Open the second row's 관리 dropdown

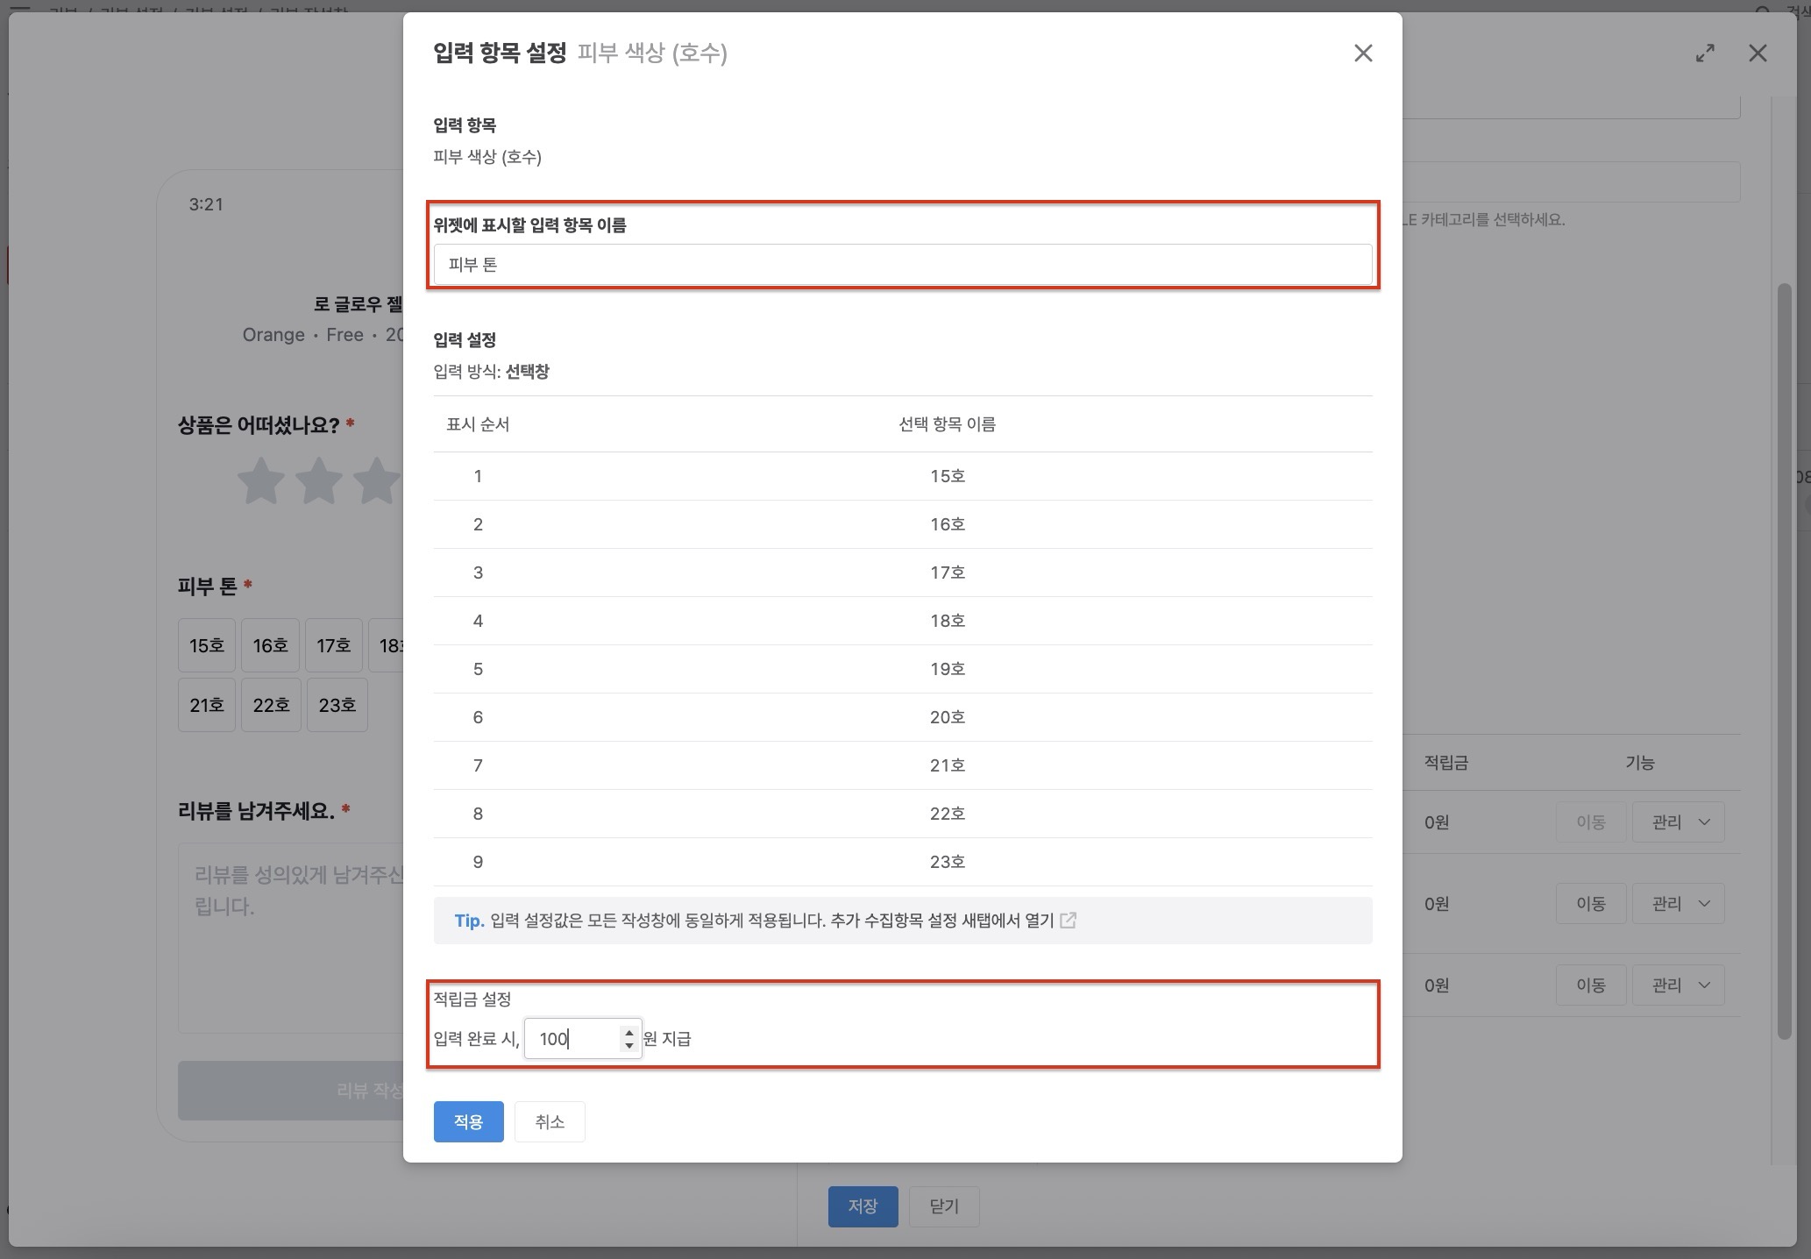(x=1678, y=904)
